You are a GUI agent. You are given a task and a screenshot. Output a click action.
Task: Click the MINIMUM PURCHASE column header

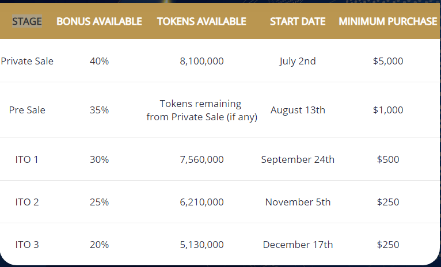[x=388, y=21]
